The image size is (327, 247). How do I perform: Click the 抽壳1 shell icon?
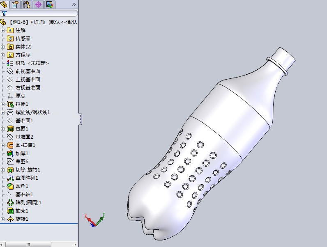point(10,211)
